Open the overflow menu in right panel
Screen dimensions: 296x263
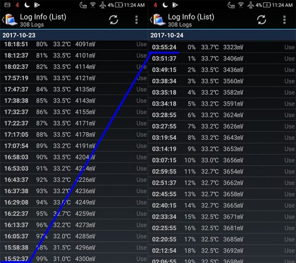pos(284,20)
